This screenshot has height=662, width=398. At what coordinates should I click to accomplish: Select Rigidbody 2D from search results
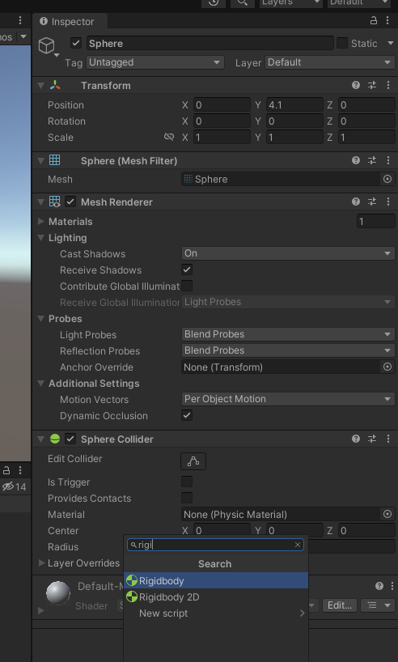tap(216, 597)
